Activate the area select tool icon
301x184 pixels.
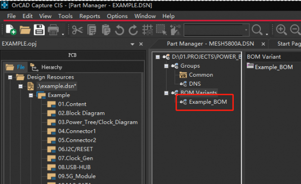click(x=161, y=30)
